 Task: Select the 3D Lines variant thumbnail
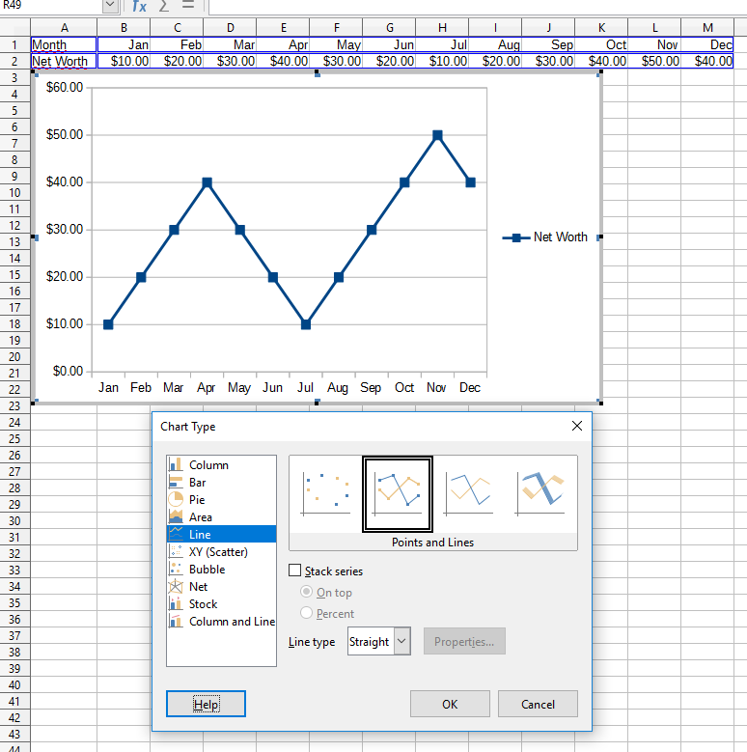click(540, 493)
